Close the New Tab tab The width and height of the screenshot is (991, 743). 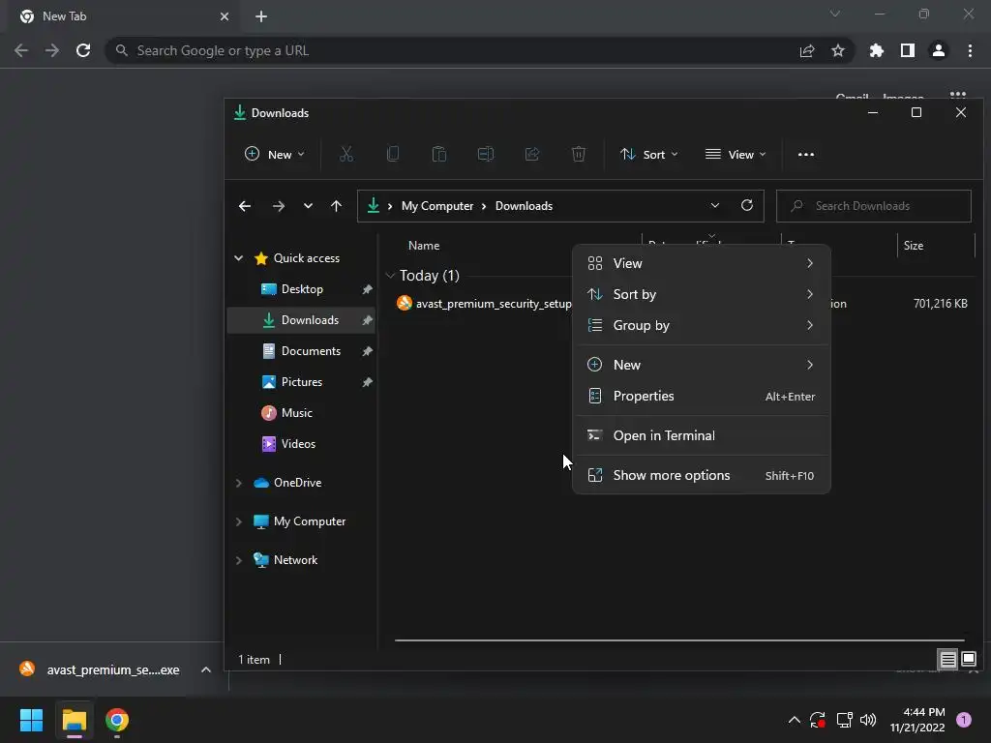point(225,16)
